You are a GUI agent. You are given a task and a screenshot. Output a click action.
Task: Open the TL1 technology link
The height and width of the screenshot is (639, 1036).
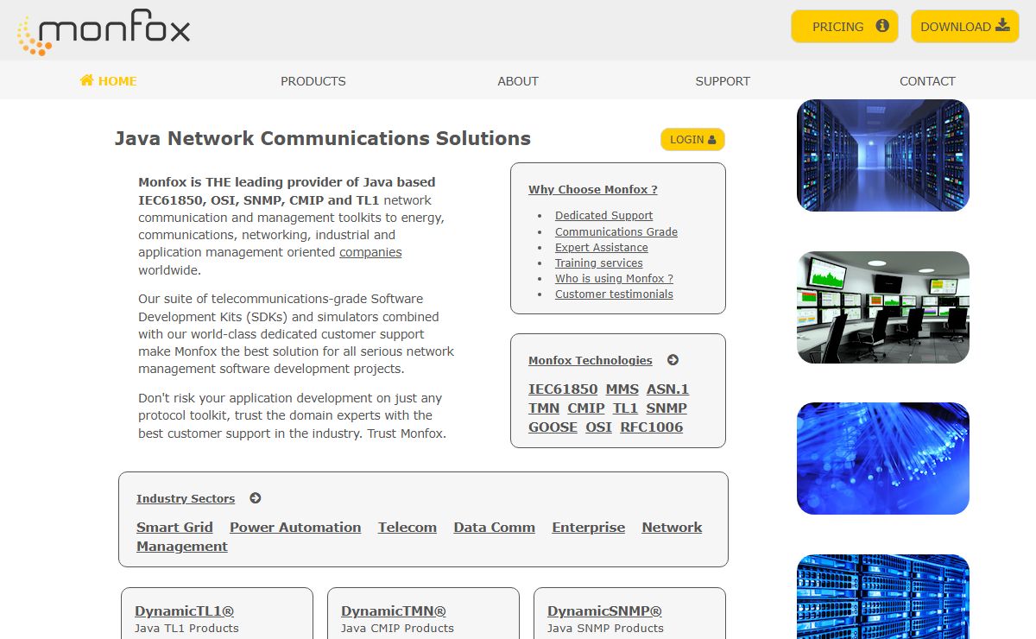[x=625, y=408]
